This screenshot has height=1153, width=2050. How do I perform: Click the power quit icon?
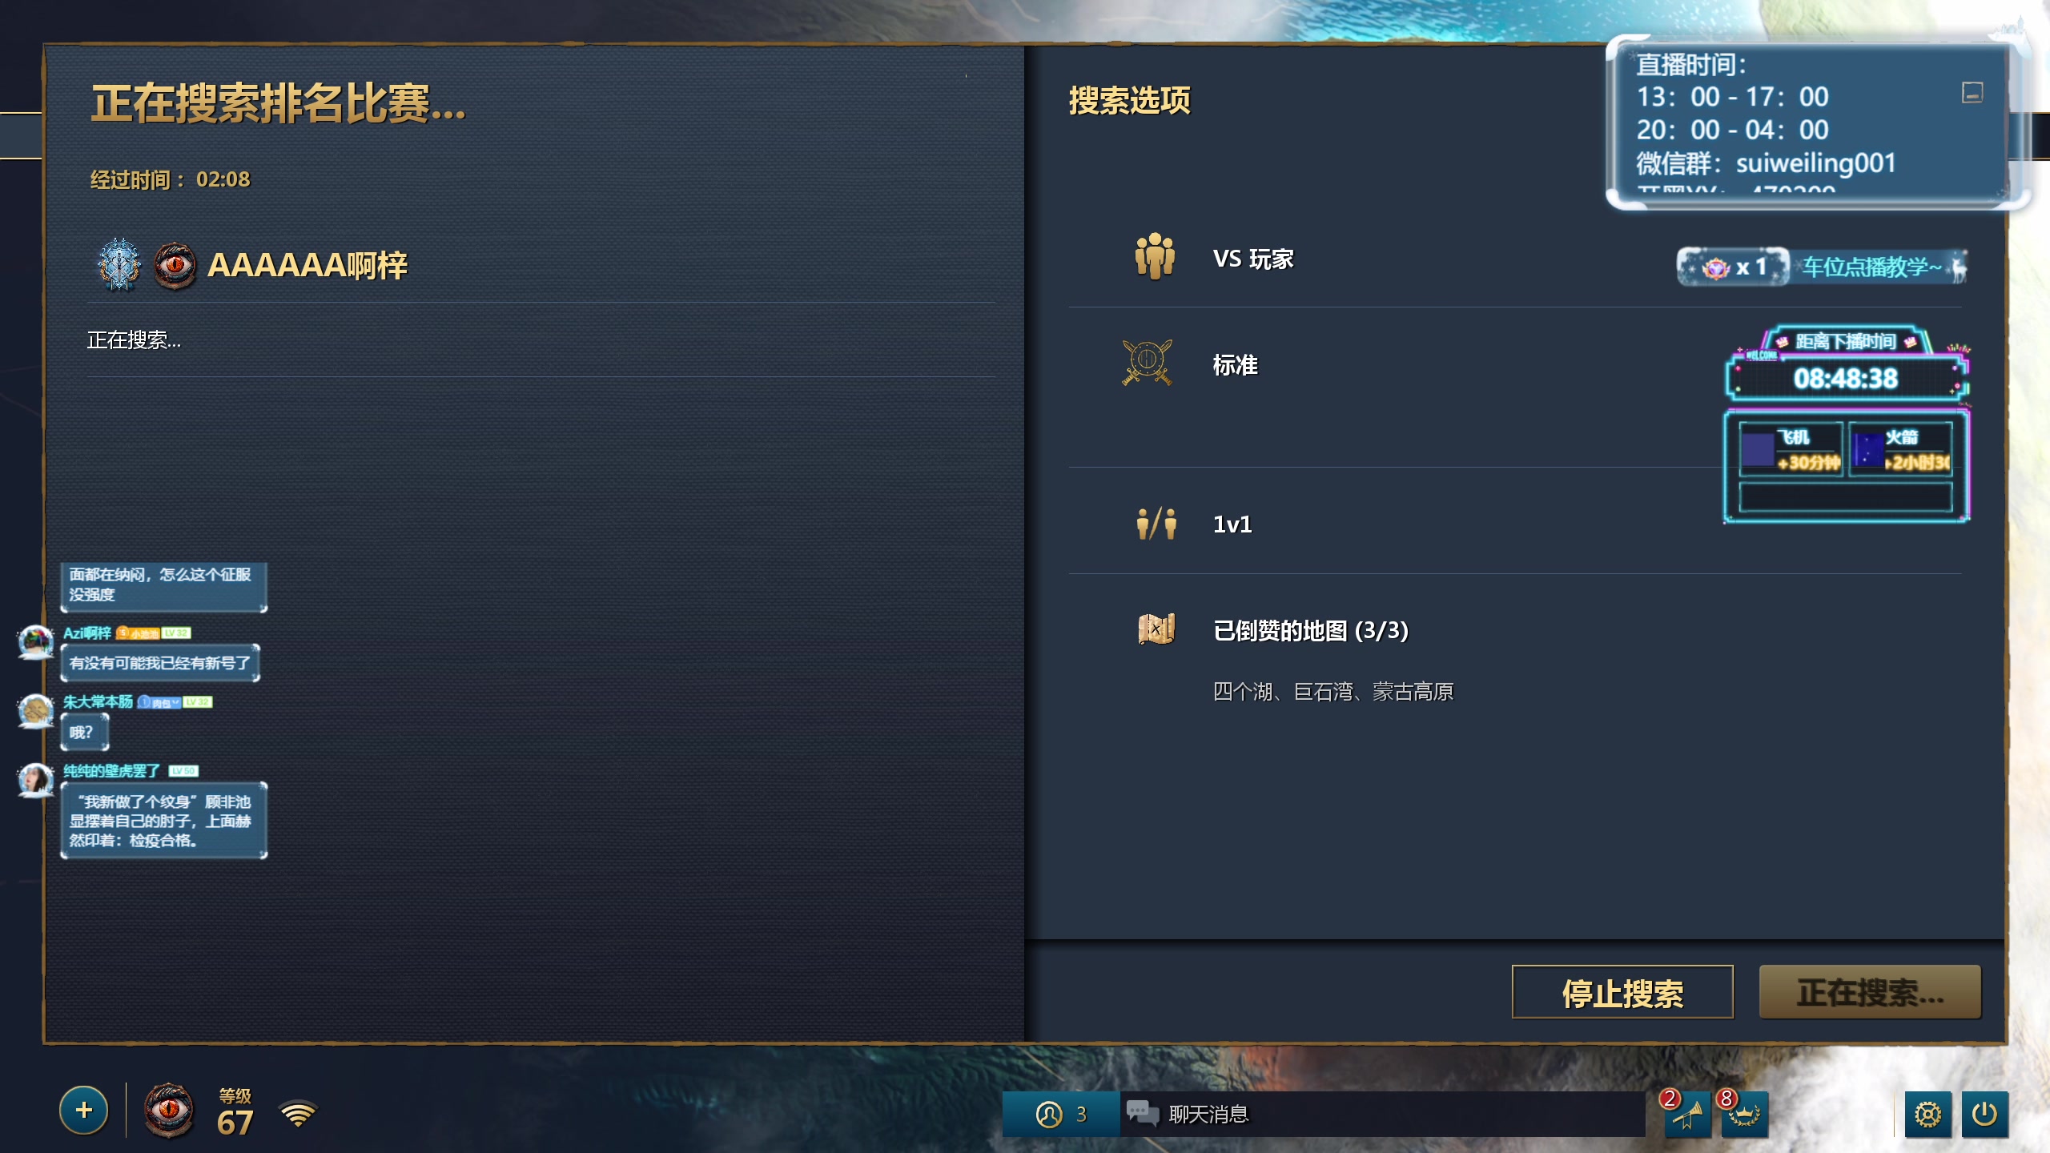tap(1984, 1114)
